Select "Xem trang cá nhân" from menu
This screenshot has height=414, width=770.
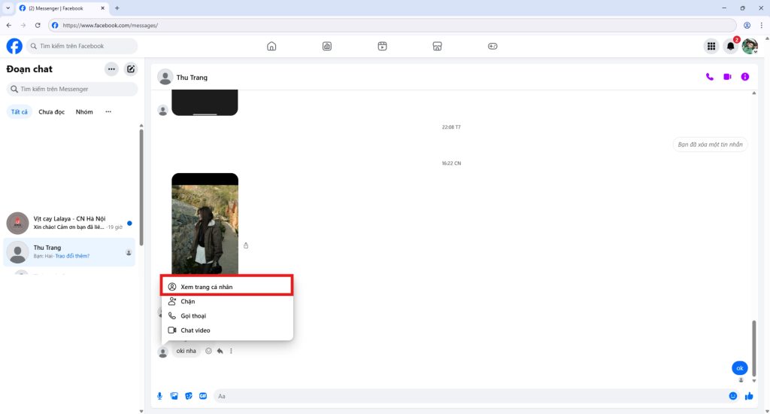tap(226, 287)
